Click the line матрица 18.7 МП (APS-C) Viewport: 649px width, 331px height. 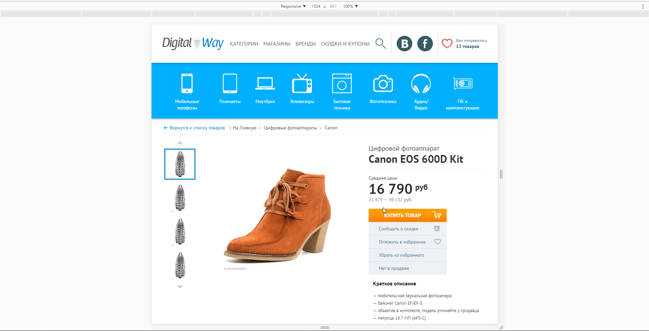400,318
